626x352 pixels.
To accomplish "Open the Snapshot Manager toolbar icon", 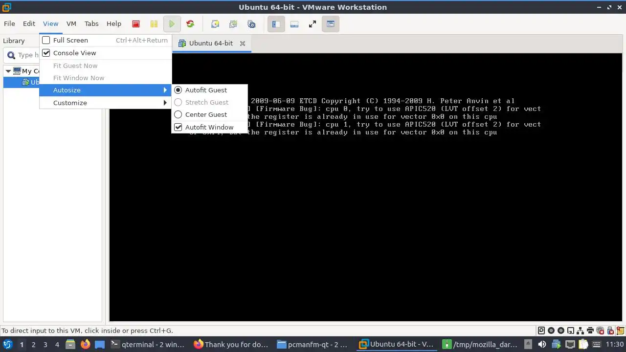I will (x=251, y=24).
